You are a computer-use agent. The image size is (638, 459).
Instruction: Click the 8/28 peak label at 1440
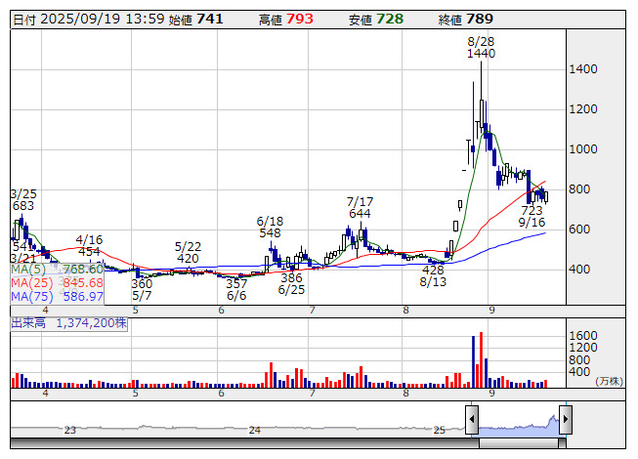coord(482,49)
